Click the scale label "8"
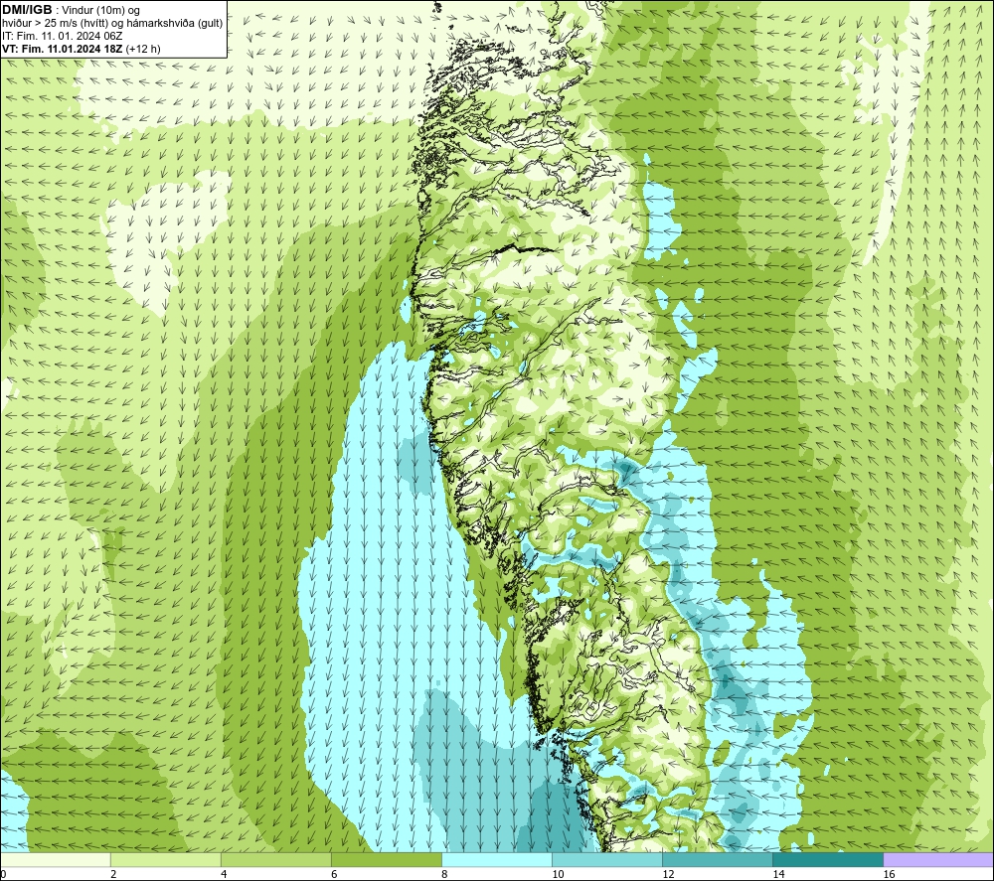Viewport: 994px width, 881px height. click(x=444, y=874)
